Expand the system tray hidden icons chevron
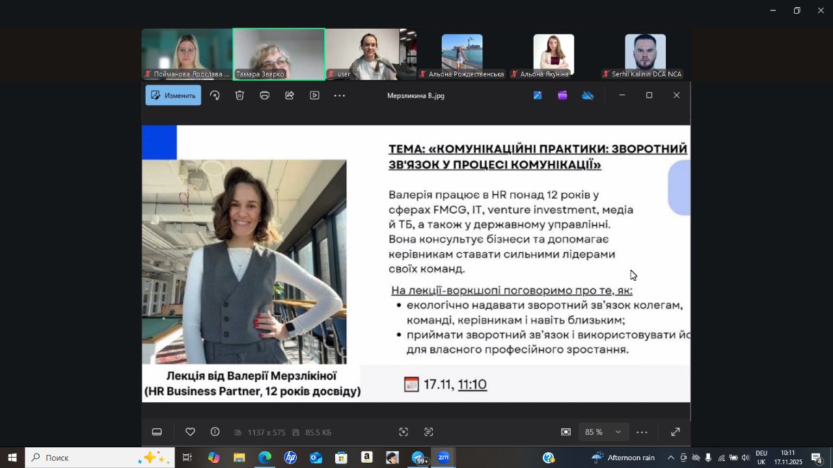833x468 pixels. tap(670, 458)
